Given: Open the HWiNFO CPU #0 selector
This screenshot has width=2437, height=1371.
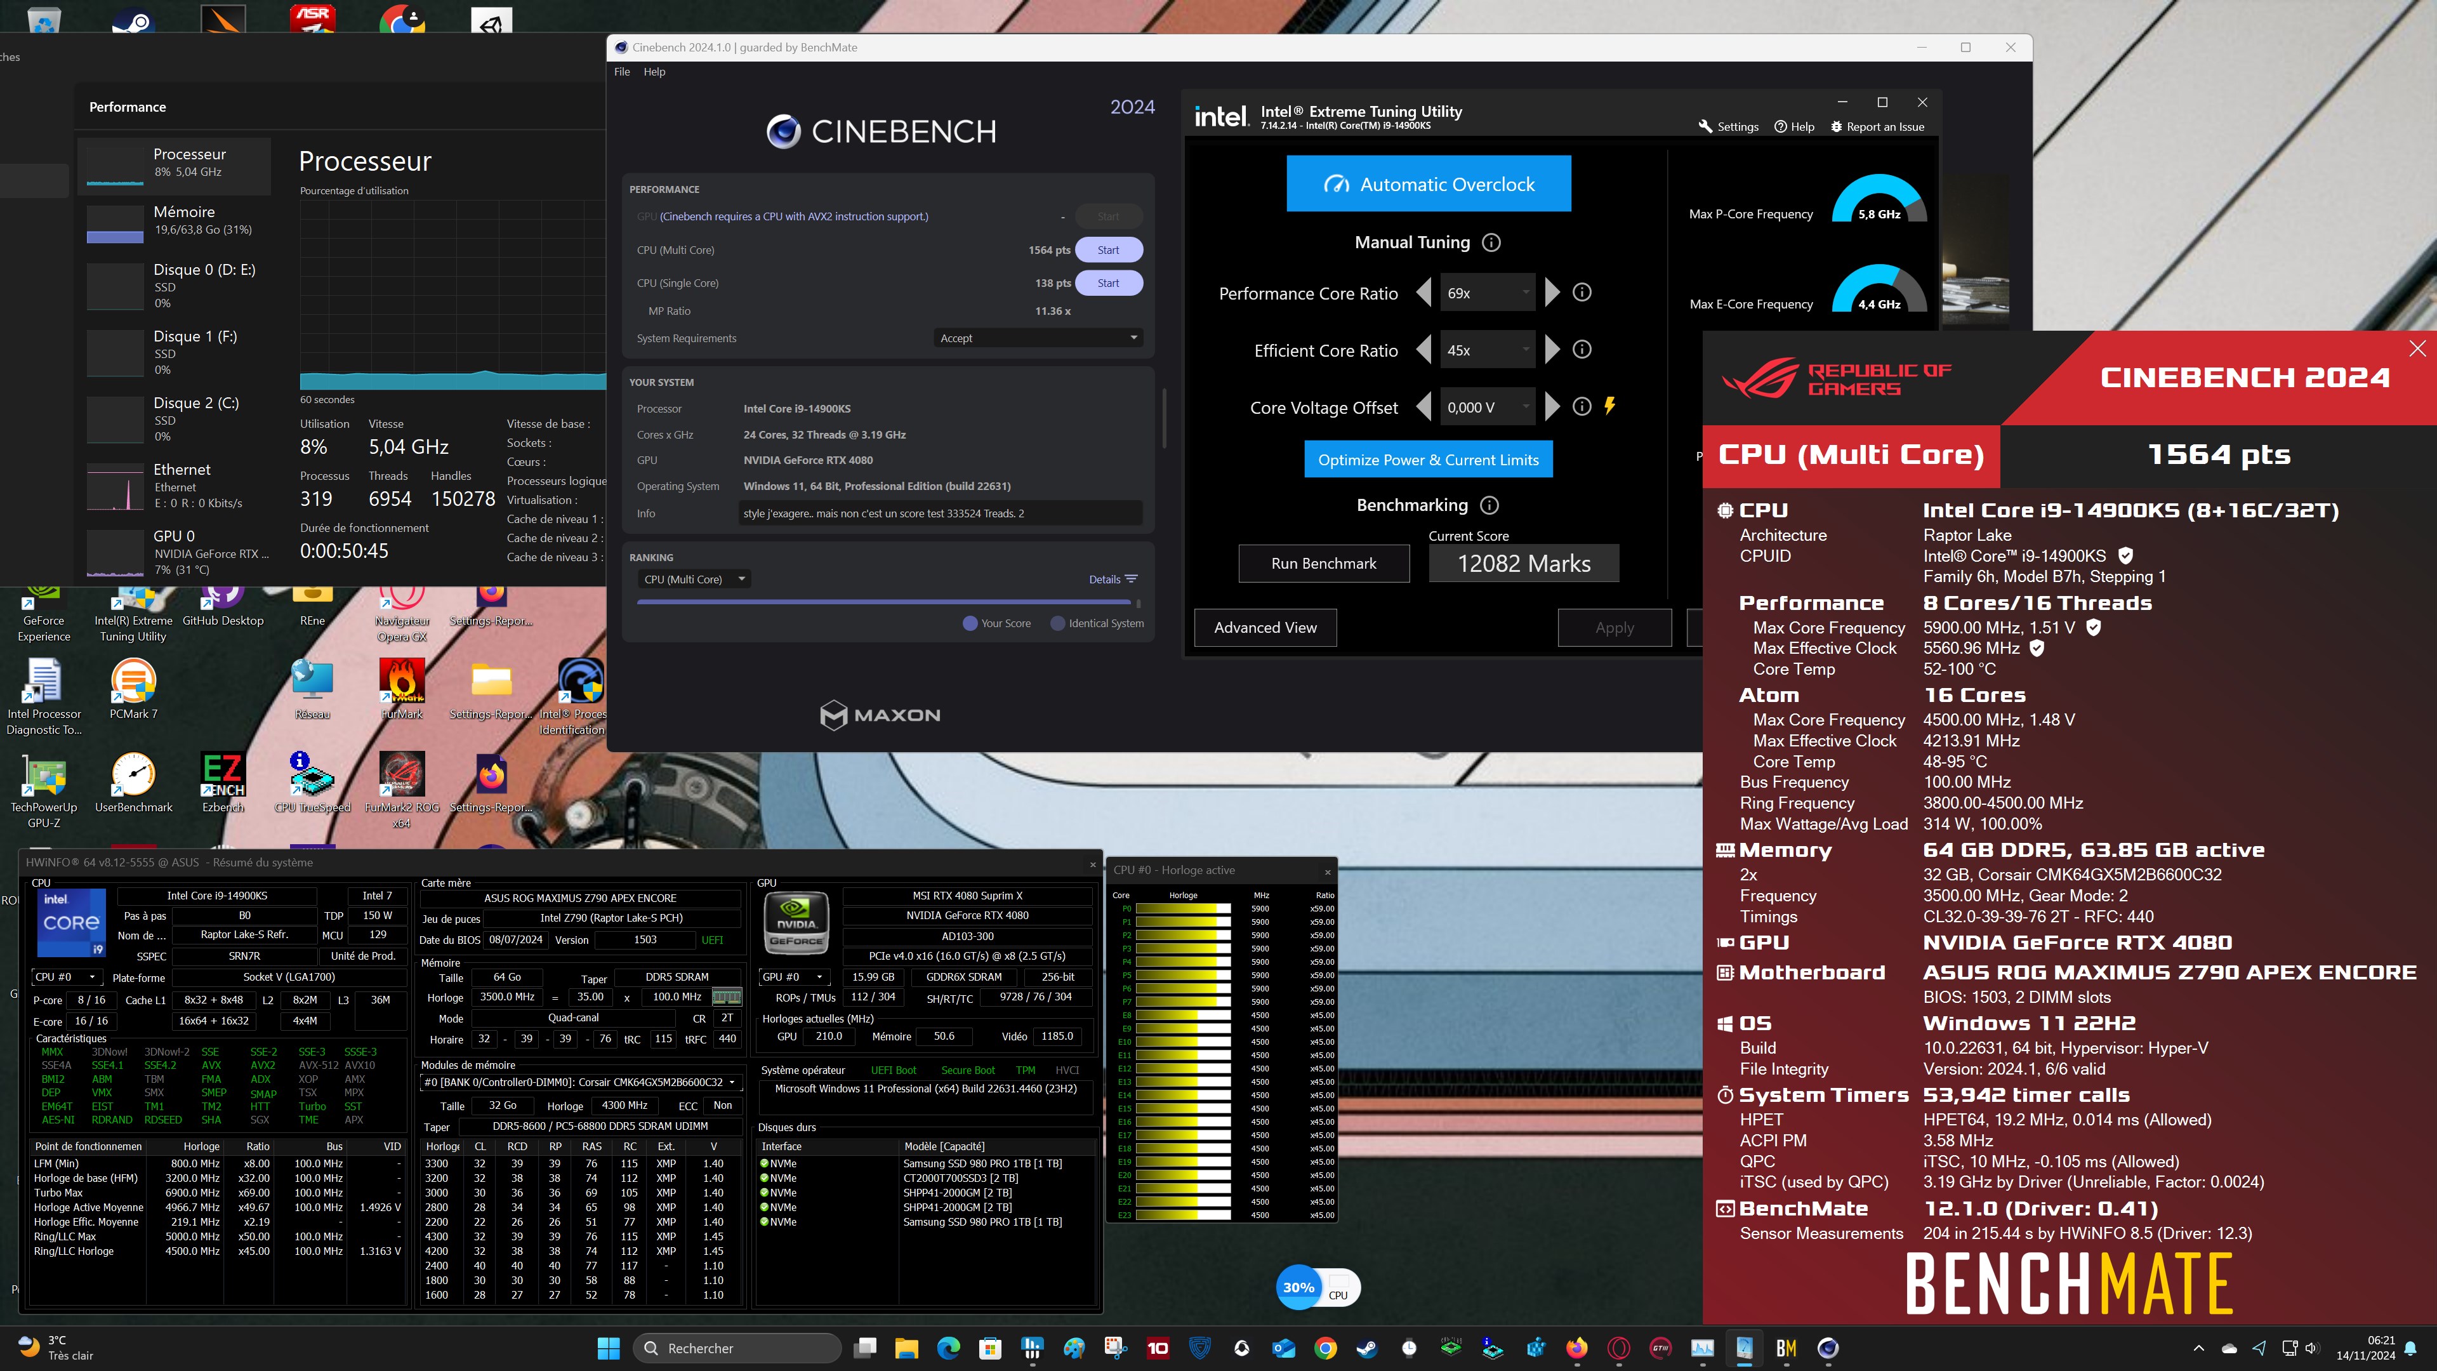Looking at the screenshot, I should coord(66,976).
